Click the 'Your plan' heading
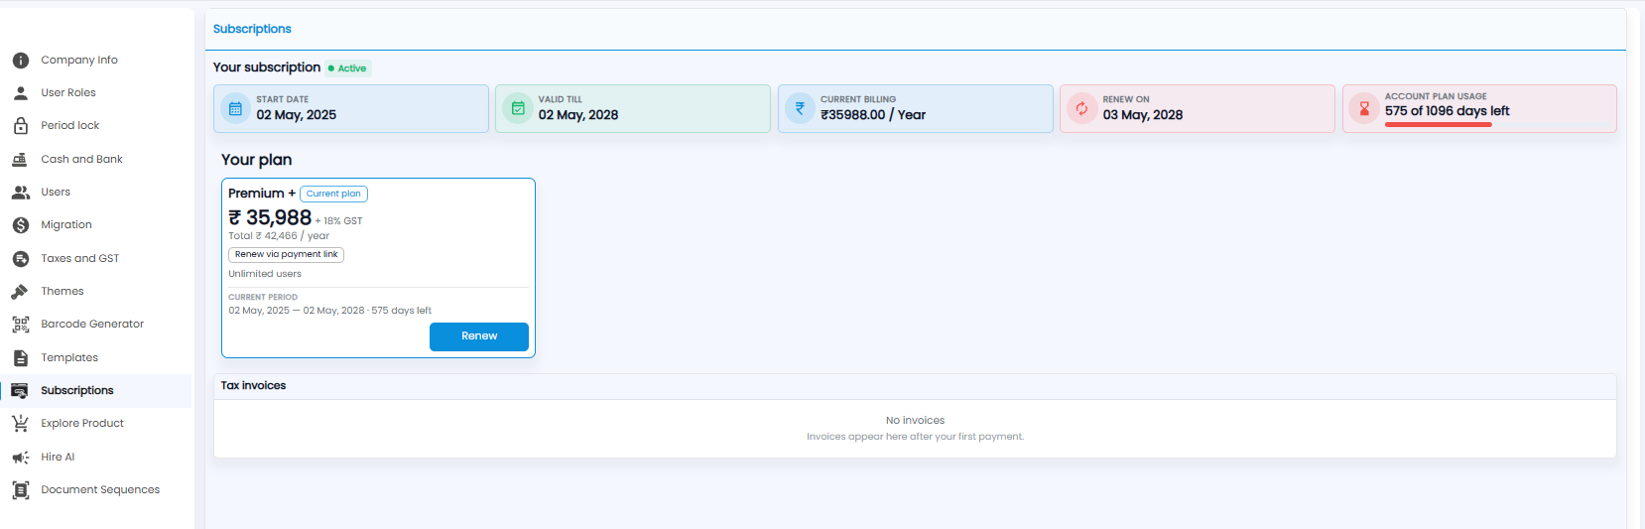This screenshot has height=529, width=1645. click(256, 160)
